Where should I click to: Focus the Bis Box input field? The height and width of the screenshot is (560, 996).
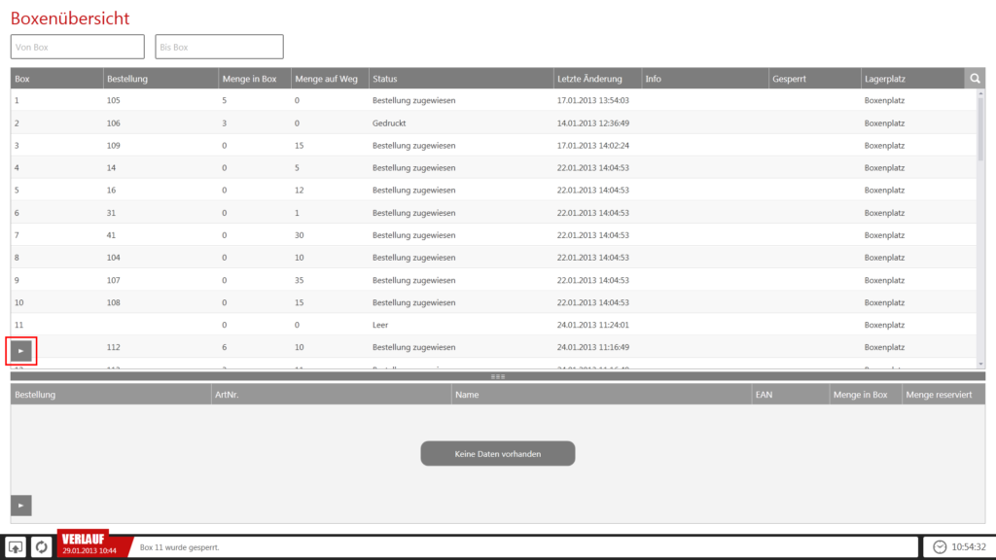[219, 47]
